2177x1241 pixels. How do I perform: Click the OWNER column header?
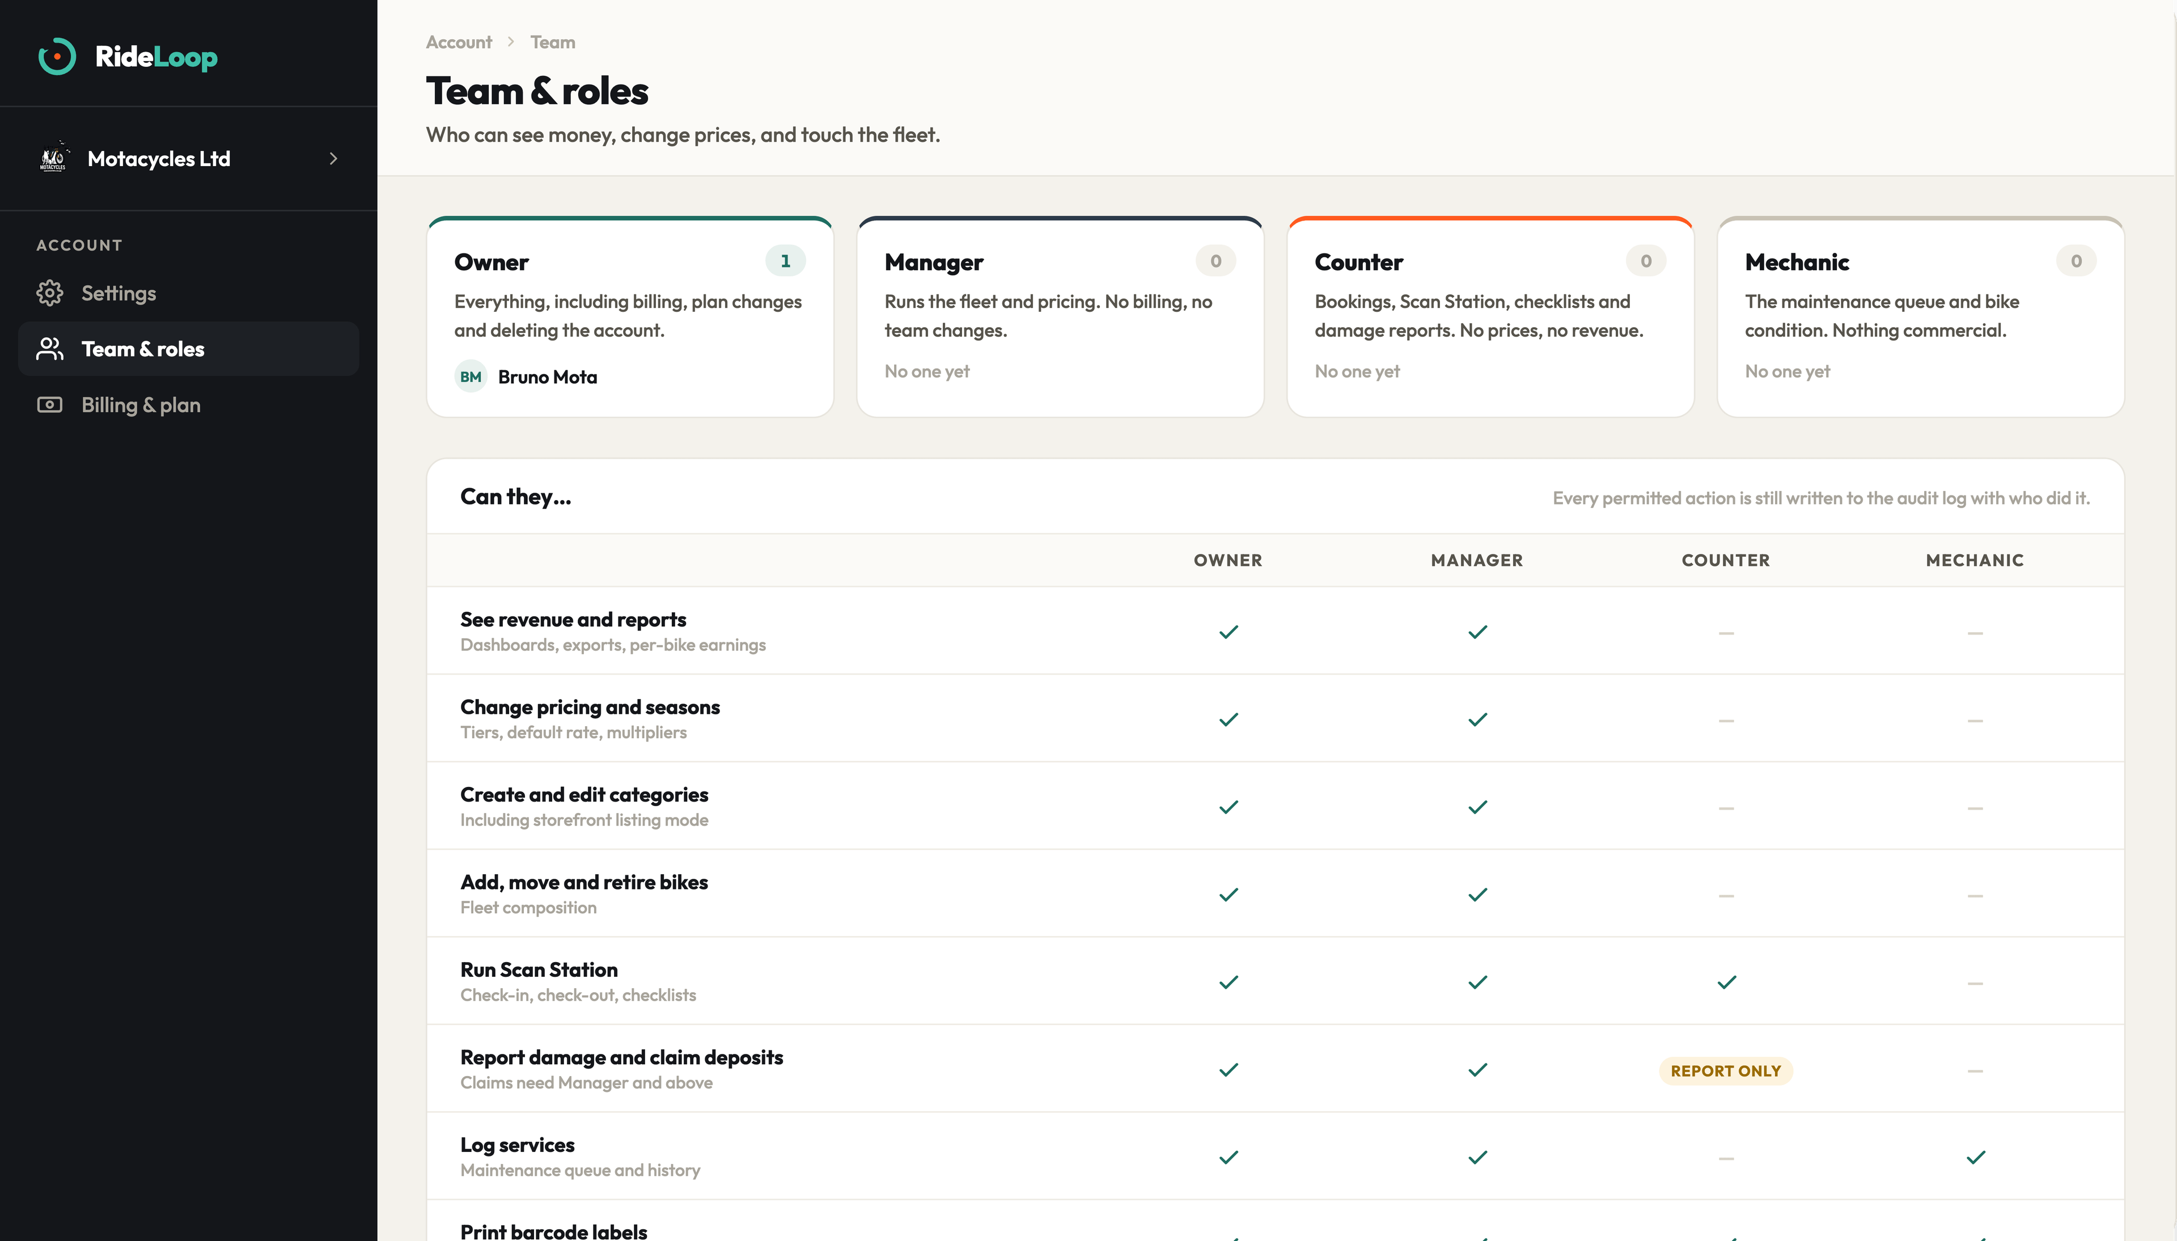(1228, 560)
